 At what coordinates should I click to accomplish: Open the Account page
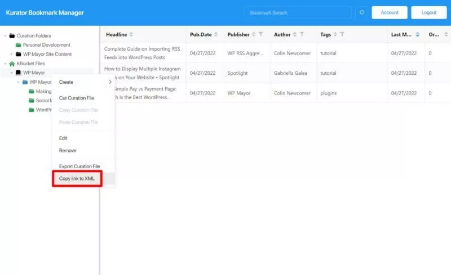coord(390,12)
